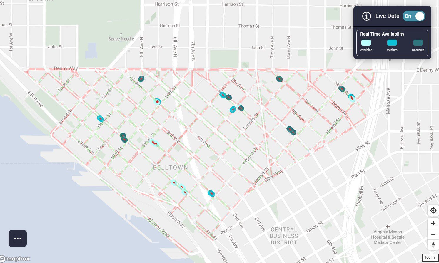
Task: Select occupied marker on 5th Ave N at Denny Way
Action: [141, 79]
